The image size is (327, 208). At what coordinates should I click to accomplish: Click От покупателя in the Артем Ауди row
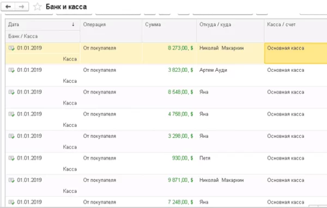tap(100, 70)
